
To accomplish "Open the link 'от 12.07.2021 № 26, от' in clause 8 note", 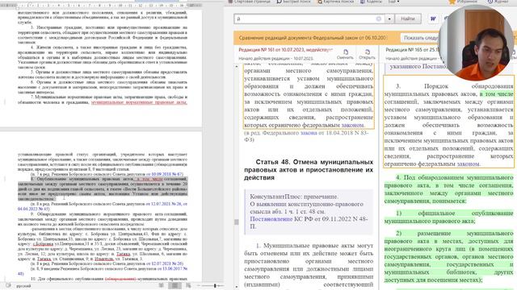I will point(166,204).
